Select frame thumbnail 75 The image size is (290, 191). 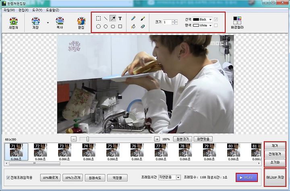[113, 152]
